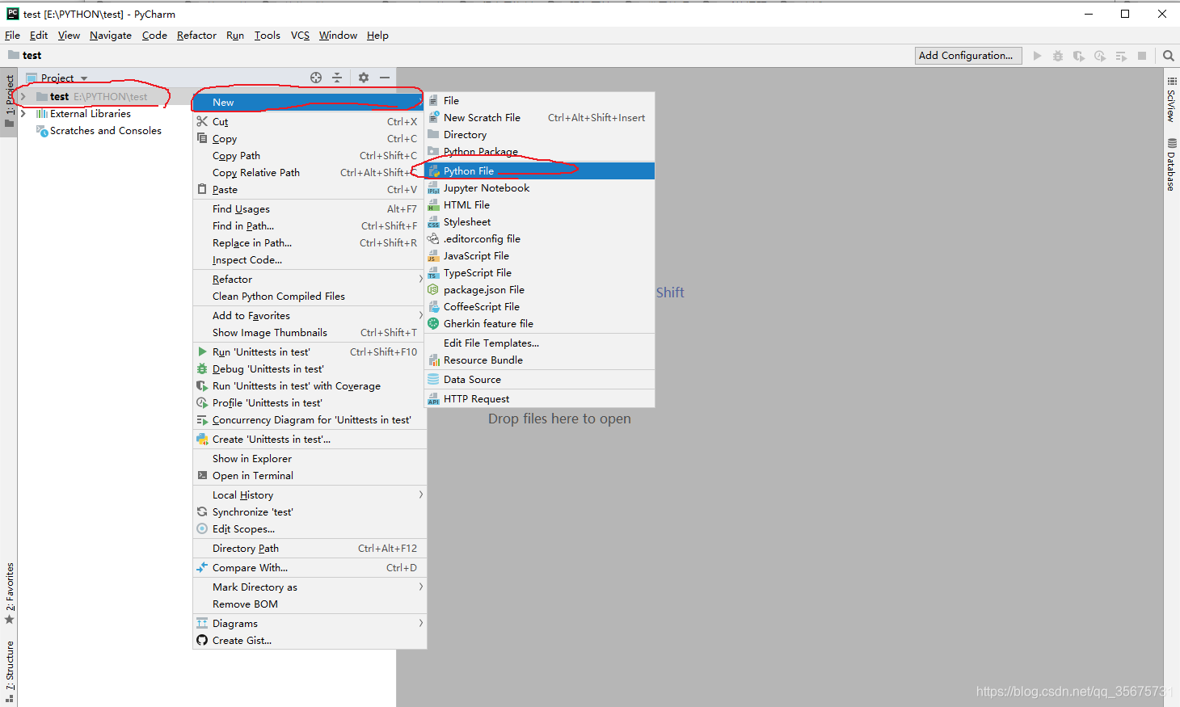
Task: Expand External Libraries tree node
Action: click(23, 114)
